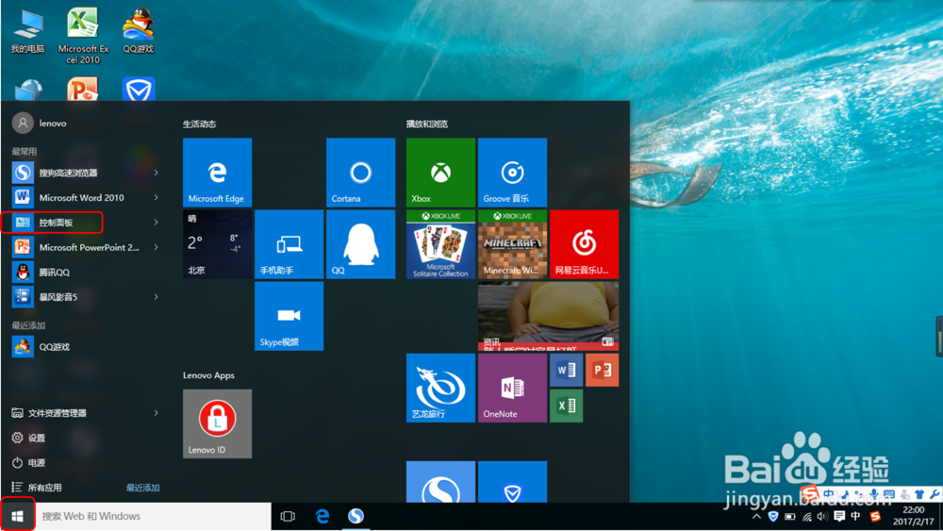This screenshot has height=531, width=943.
Task: Open 手机助手 tile
Action: [x=290, y=244]
